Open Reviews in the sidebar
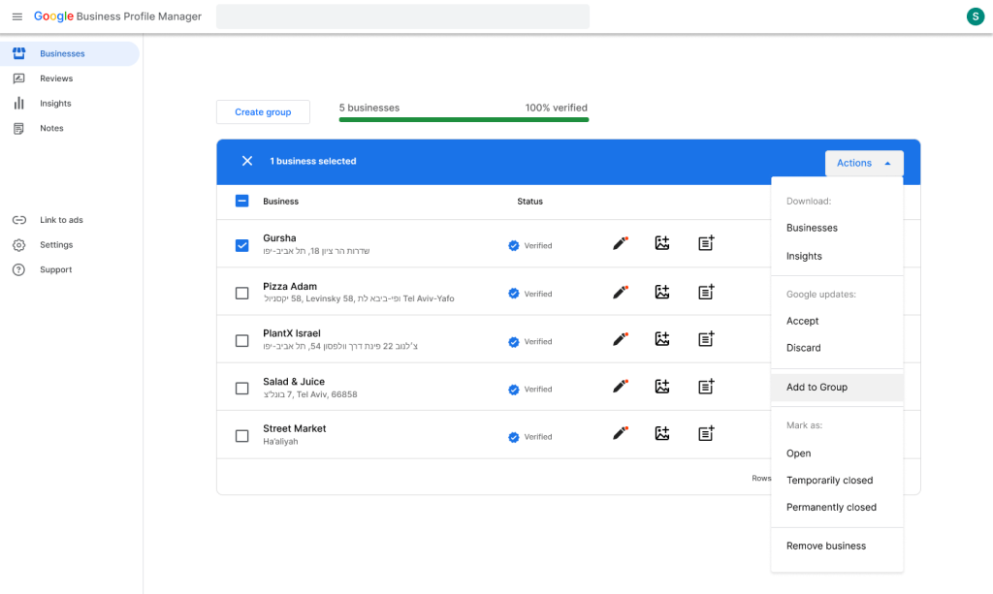993x594 pixels. point(55,78)
